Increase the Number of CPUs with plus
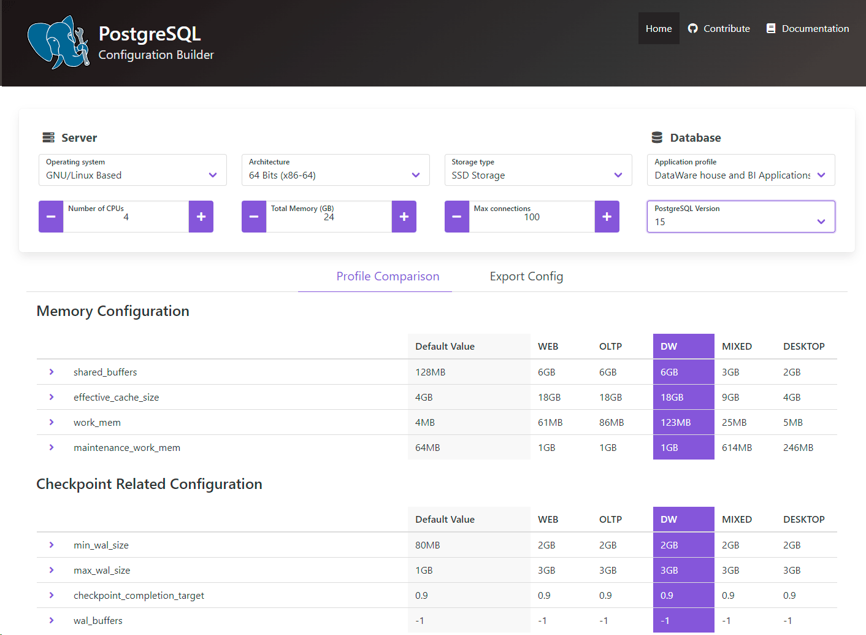866x635 pixels. click(x=201, y=217)
